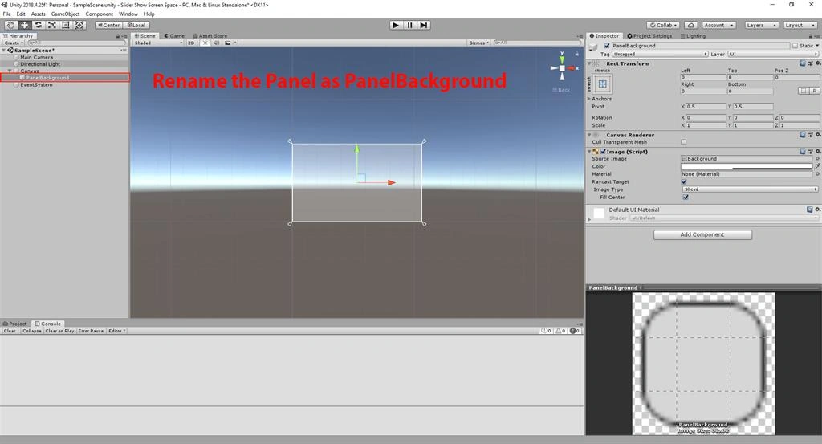Open Image (Script) gear menu
Image resolution: width=822 pixels, height=444 pixels.
coord(817,151)
